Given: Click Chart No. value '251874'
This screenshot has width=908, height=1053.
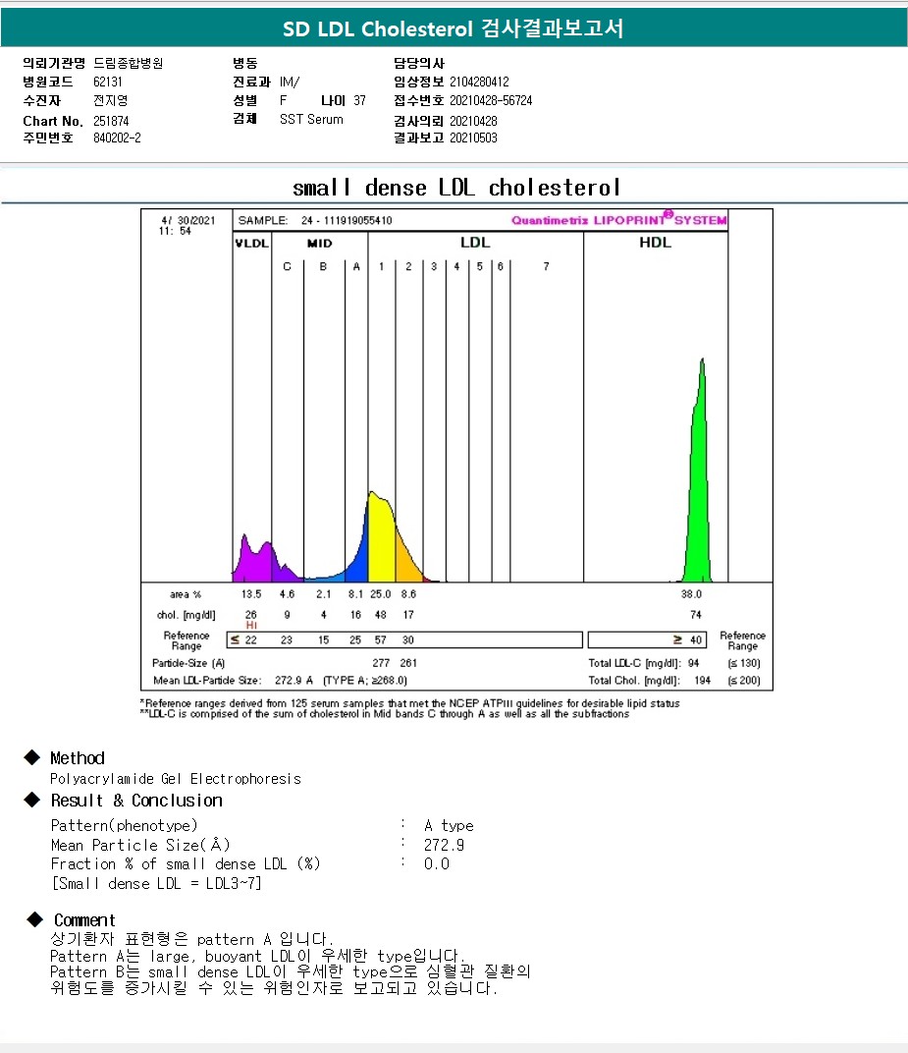Looking at the screenshot, I should pyautogui.click(x=111, y=121).
